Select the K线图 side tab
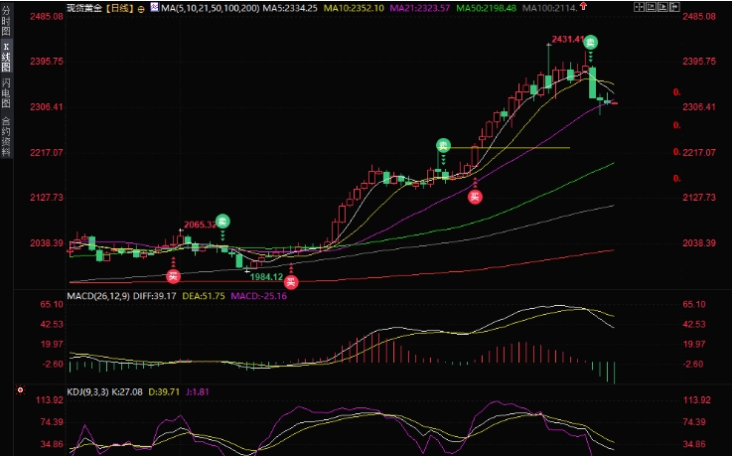732x456 pixels. (x=7, y=58)
